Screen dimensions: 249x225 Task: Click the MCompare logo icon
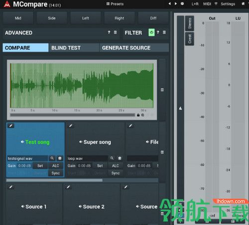click(x=7, y=4)
